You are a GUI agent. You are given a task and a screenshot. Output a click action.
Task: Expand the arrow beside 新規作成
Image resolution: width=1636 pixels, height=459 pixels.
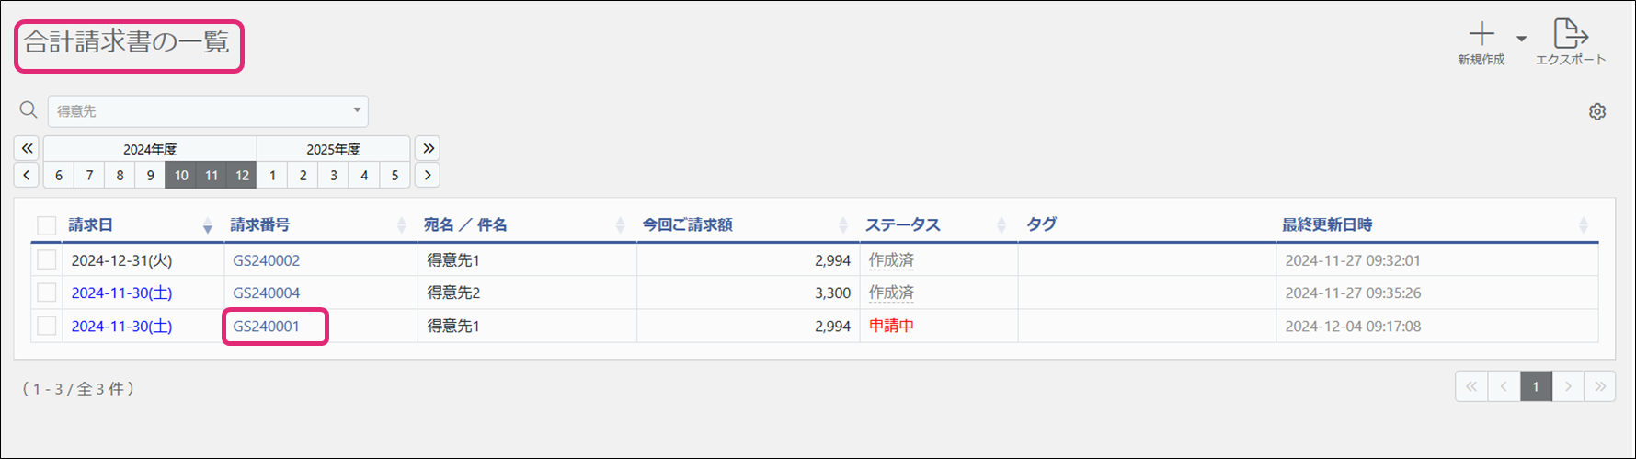[x=1522, y=39]
